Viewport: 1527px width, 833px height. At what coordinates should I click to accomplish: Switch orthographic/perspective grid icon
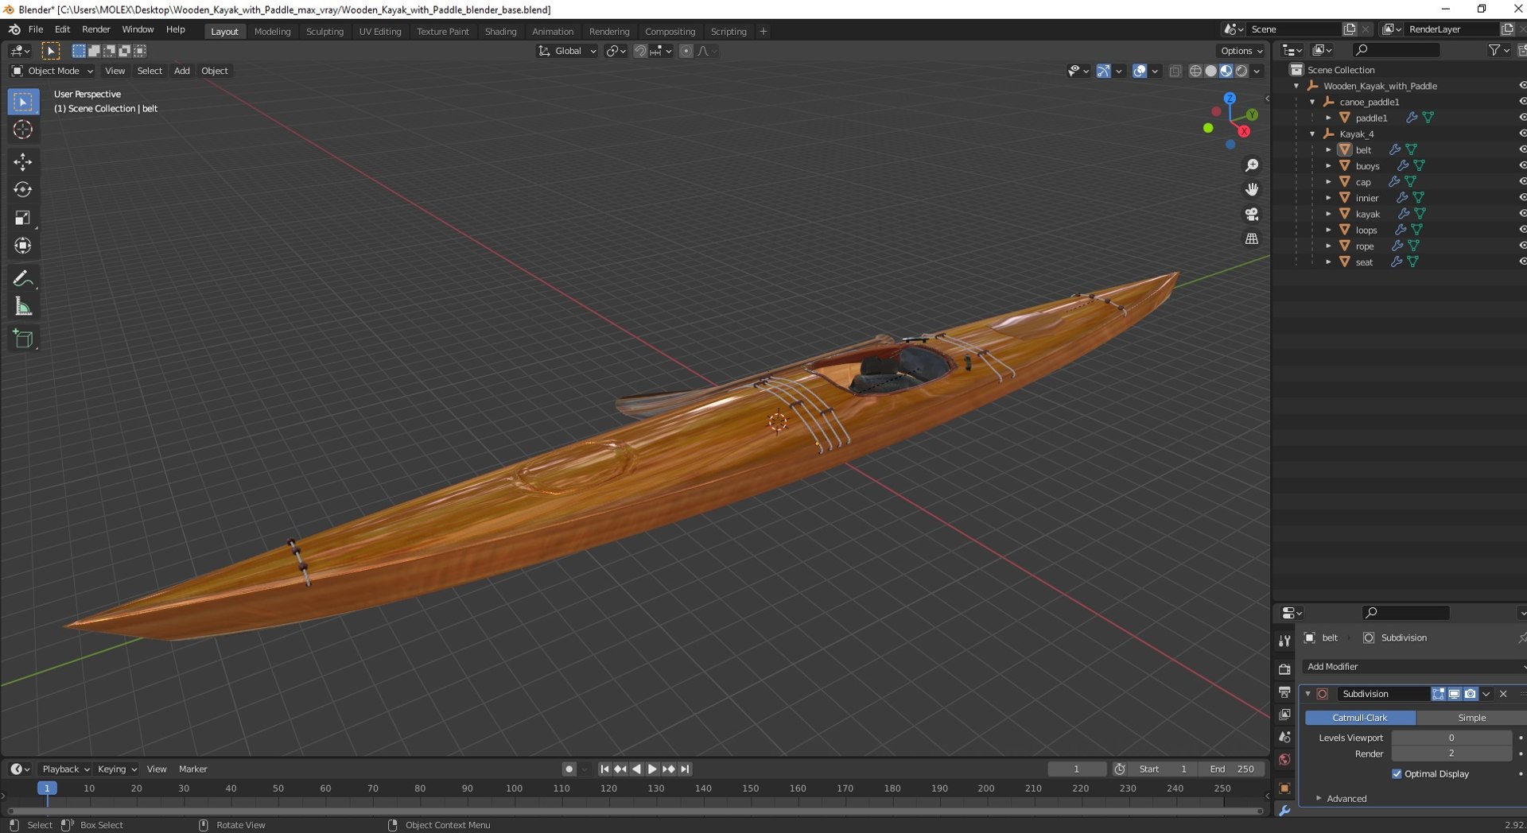click(1252, 239)
